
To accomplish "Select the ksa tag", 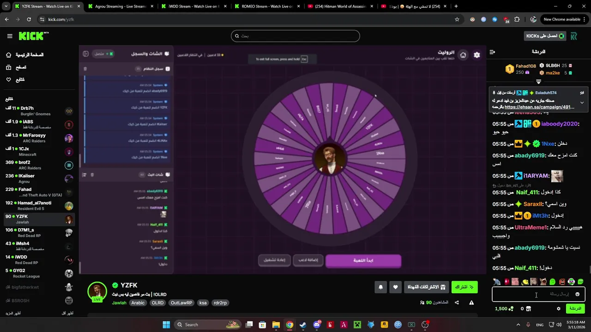I will coord(203,303).
